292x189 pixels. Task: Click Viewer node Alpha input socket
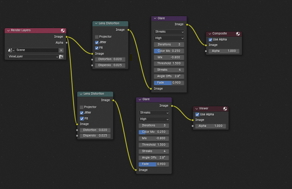[x=193, y=126]
